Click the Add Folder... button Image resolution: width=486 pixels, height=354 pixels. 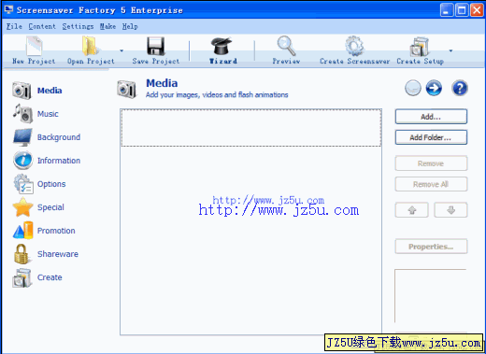431,137
